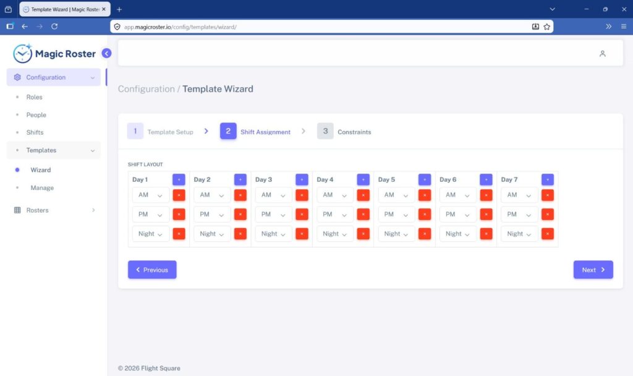Open a new browser tab
633x376 pixels.
(119, 9)
